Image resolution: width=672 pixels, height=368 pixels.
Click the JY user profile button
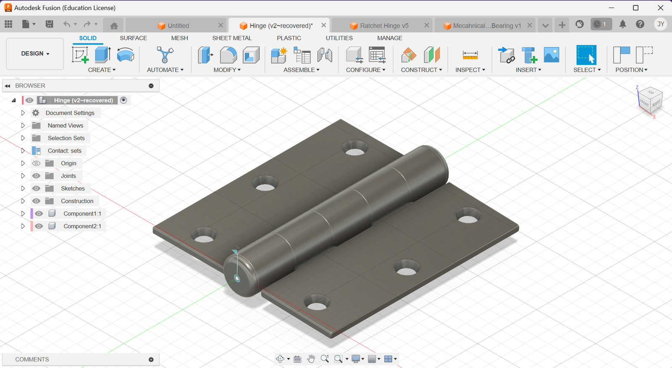pos(661,24)
